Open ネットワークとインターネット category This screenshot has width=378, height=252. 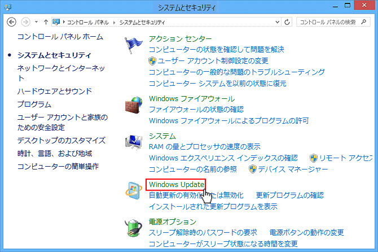61,73
